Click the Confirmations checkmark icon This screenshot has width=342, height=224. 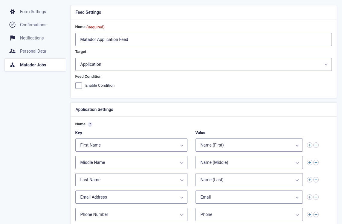click(13, 25)
